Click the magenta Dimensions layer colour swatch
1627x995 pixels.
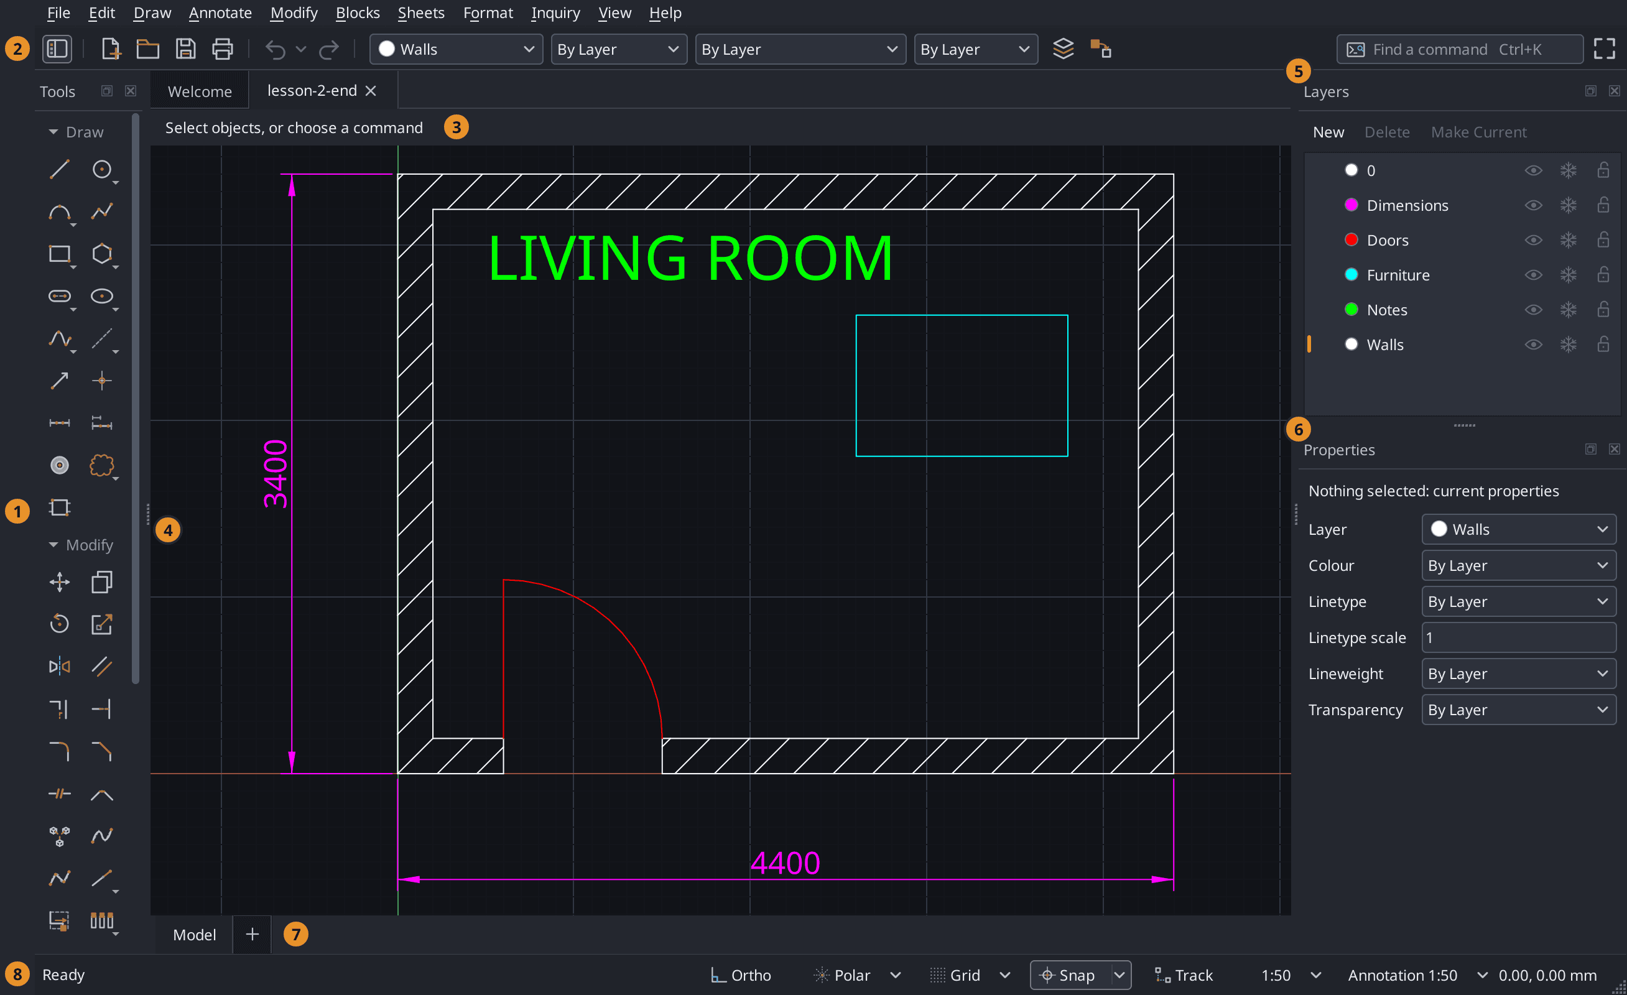tap(1351, 205)
